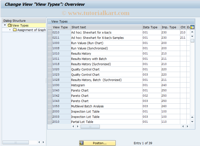200x146 pixels.
Task: Click 'Results History (Sychronized)' cell
Action: 107,64
